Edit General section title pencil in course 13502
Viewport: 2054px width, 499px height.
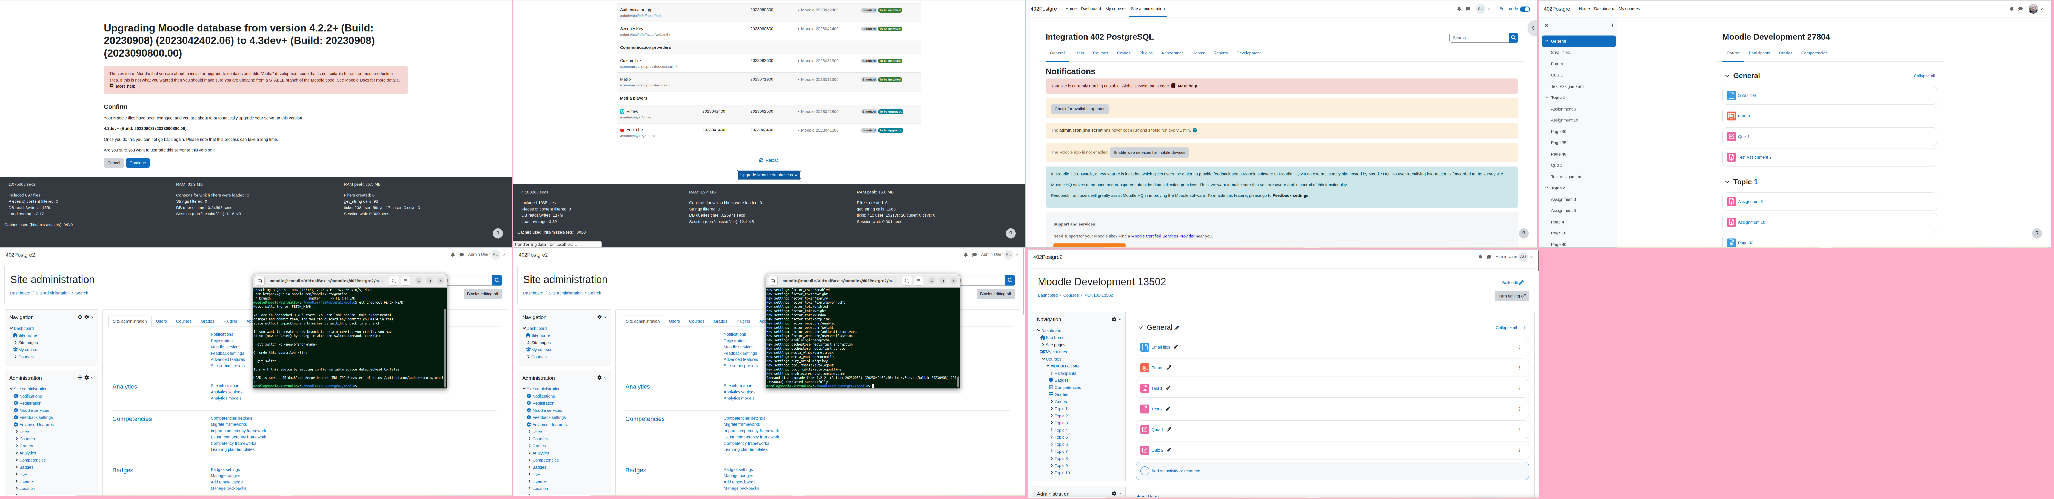coord(1177,328)
